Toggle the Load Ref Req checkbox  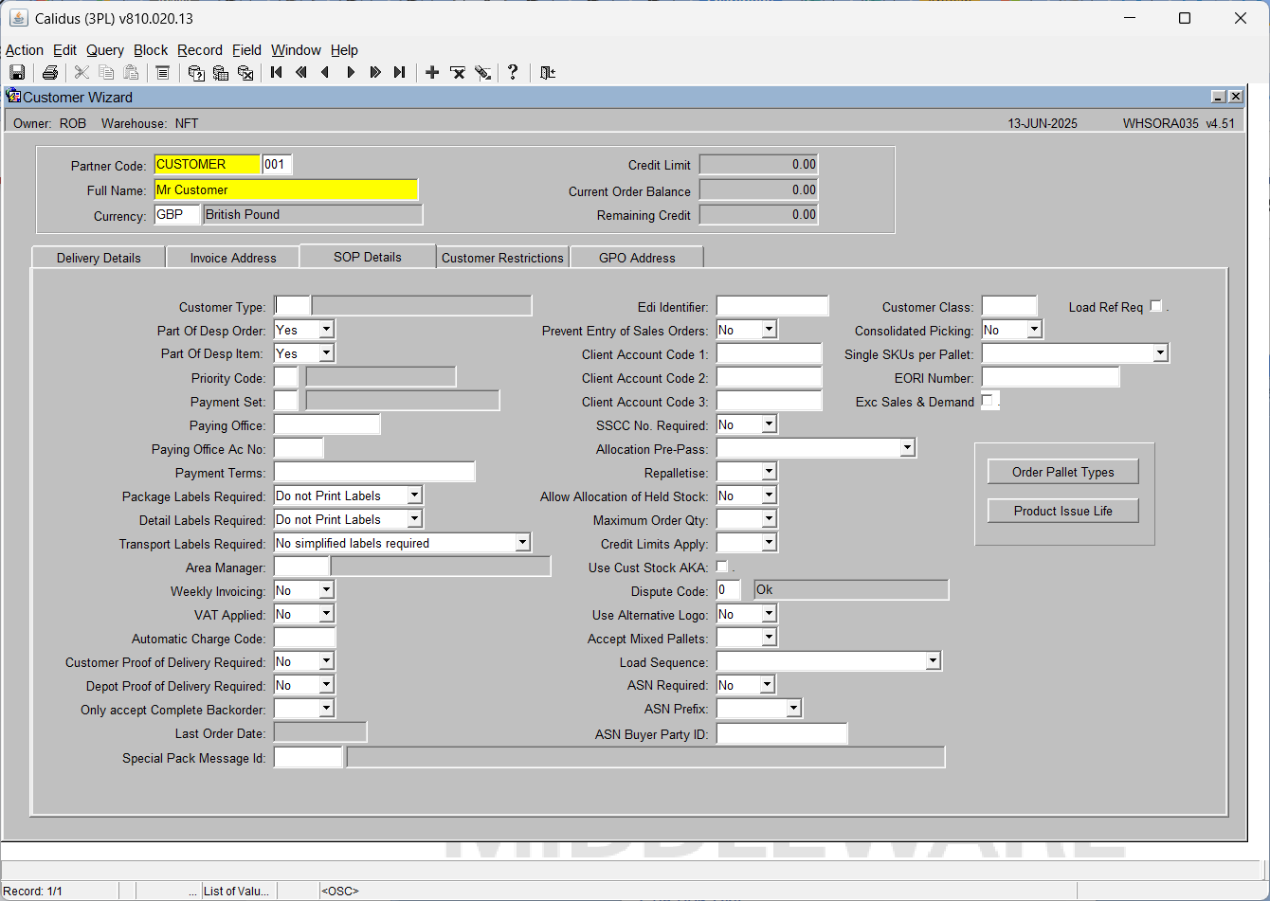pyautogui.click(x=1155, y=306)
